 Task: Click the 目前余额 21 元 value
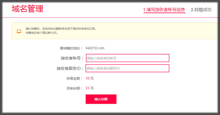click(x=90, y=88)
